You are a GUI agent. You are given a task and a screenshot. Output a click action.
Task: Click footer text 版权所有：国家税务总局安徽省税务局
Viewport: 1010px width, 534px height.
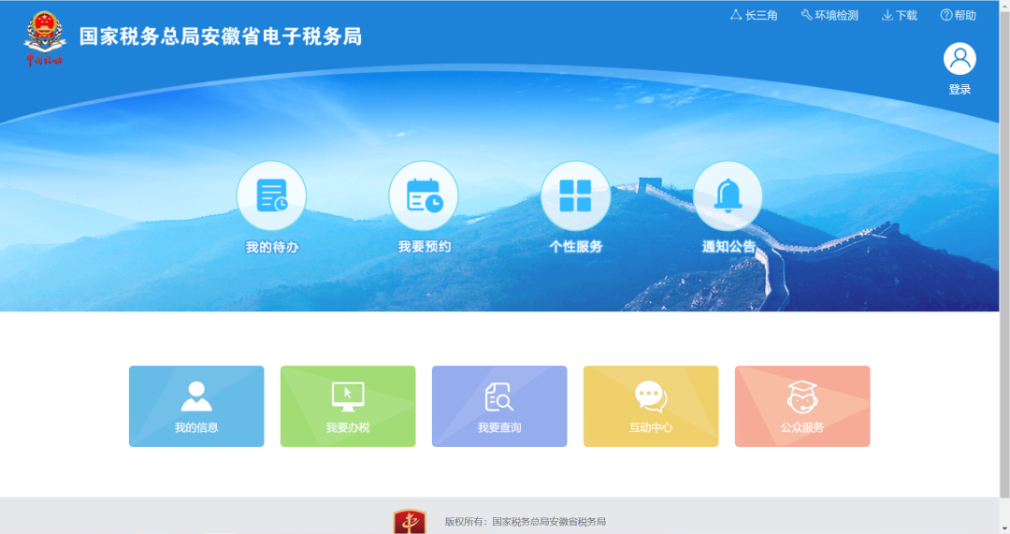pos(525,522)
